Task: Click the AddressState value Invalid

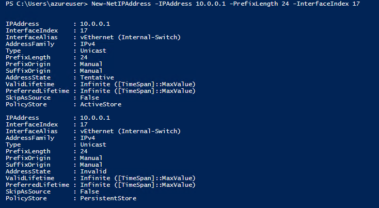Action: [93, 171]
